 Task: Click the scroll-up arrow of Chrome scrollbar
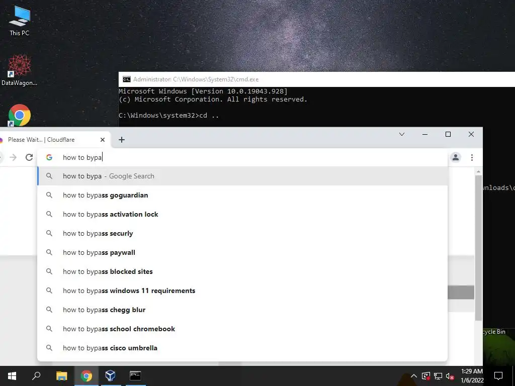479,172
